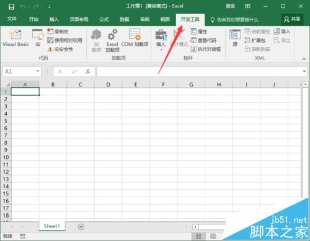Click Refresh Data (刷新数据)
Viewport: 310px width, 241px height.
pyautogui.click(x=257, y=49)
